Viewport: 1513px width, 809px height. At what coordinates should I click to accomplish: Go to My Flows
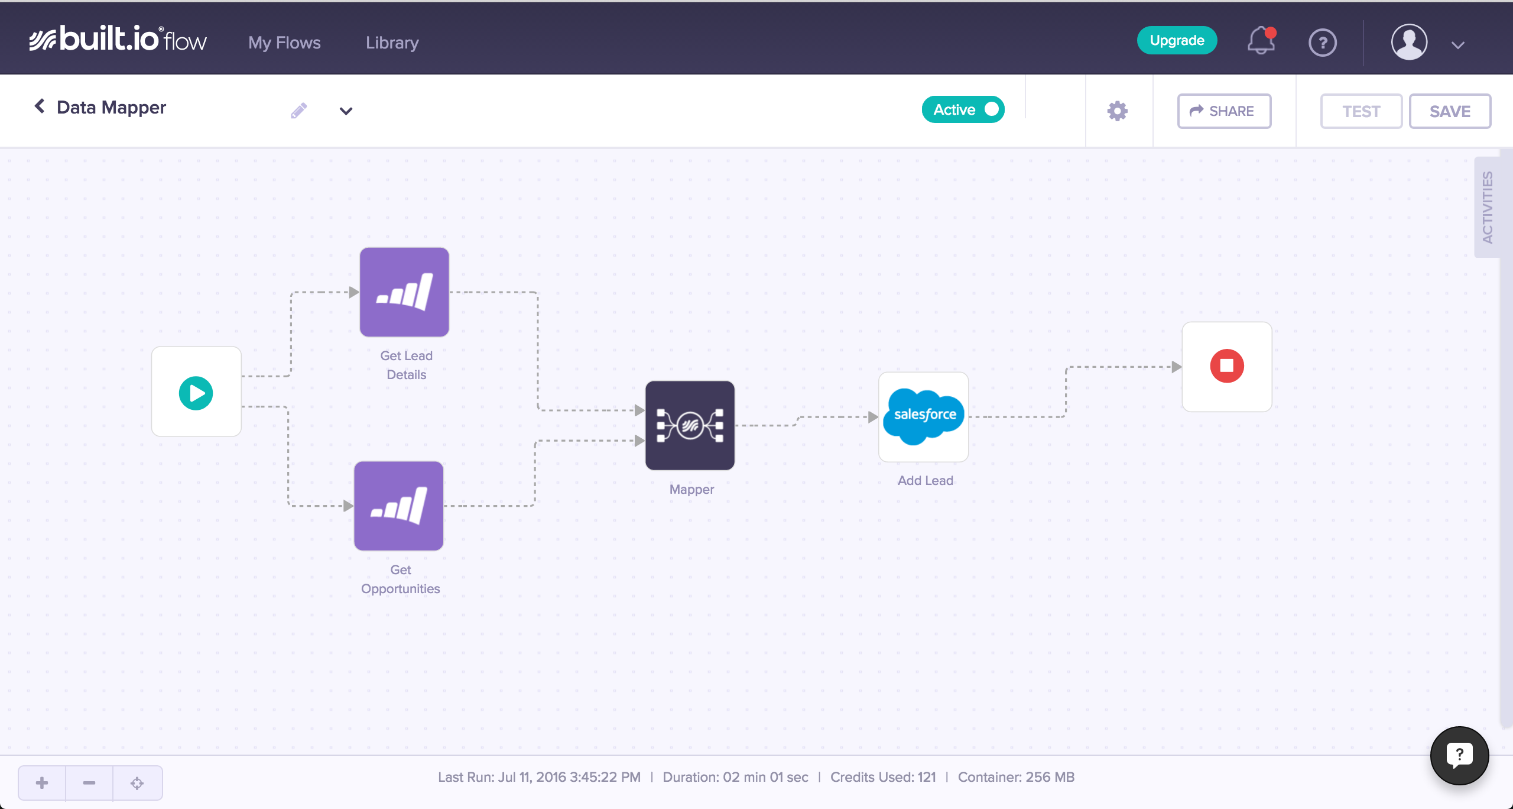pyautogui.click(x=284, y=42)
